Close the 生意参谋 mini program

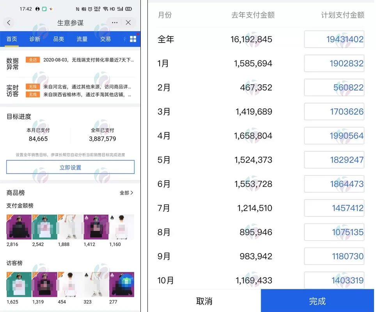tap(128, 23)
